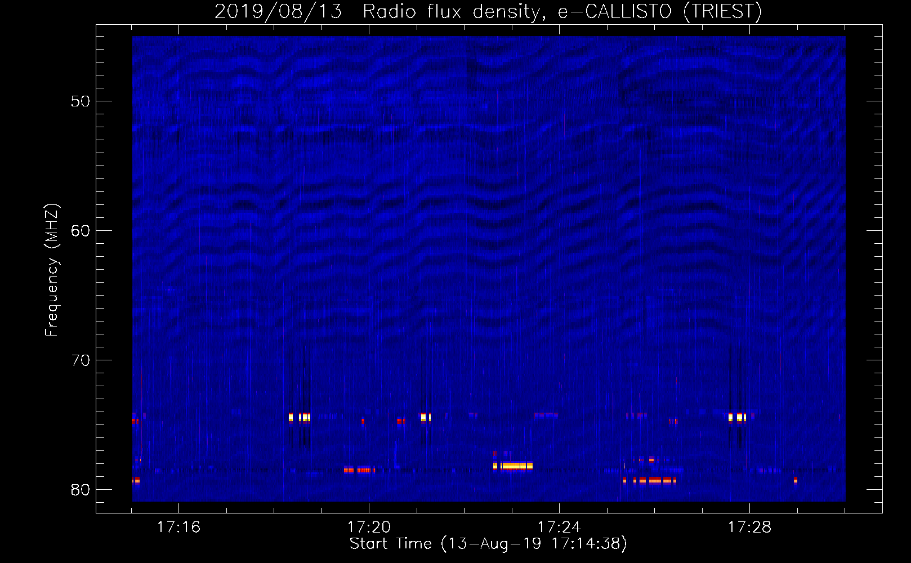Click the 17:28 time tick label
911x563 pixels.
click(x=749, y=528)
